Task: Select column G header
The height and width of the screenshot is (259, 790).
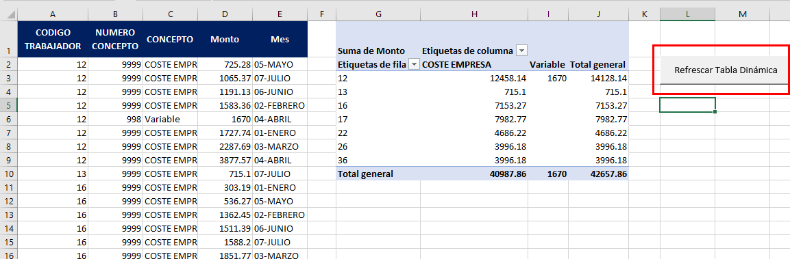Action: (x=378, y=14)
